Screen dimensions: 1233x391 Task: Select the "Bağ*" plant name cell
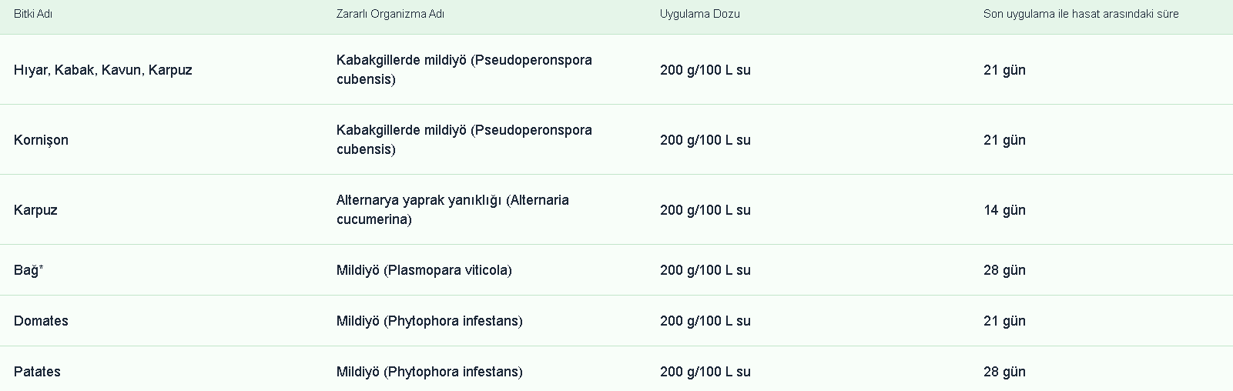[x=28, y=270]
